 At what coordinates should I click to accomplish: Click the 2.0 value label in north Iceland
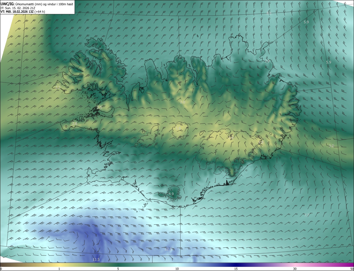click(x=183, y=102)
